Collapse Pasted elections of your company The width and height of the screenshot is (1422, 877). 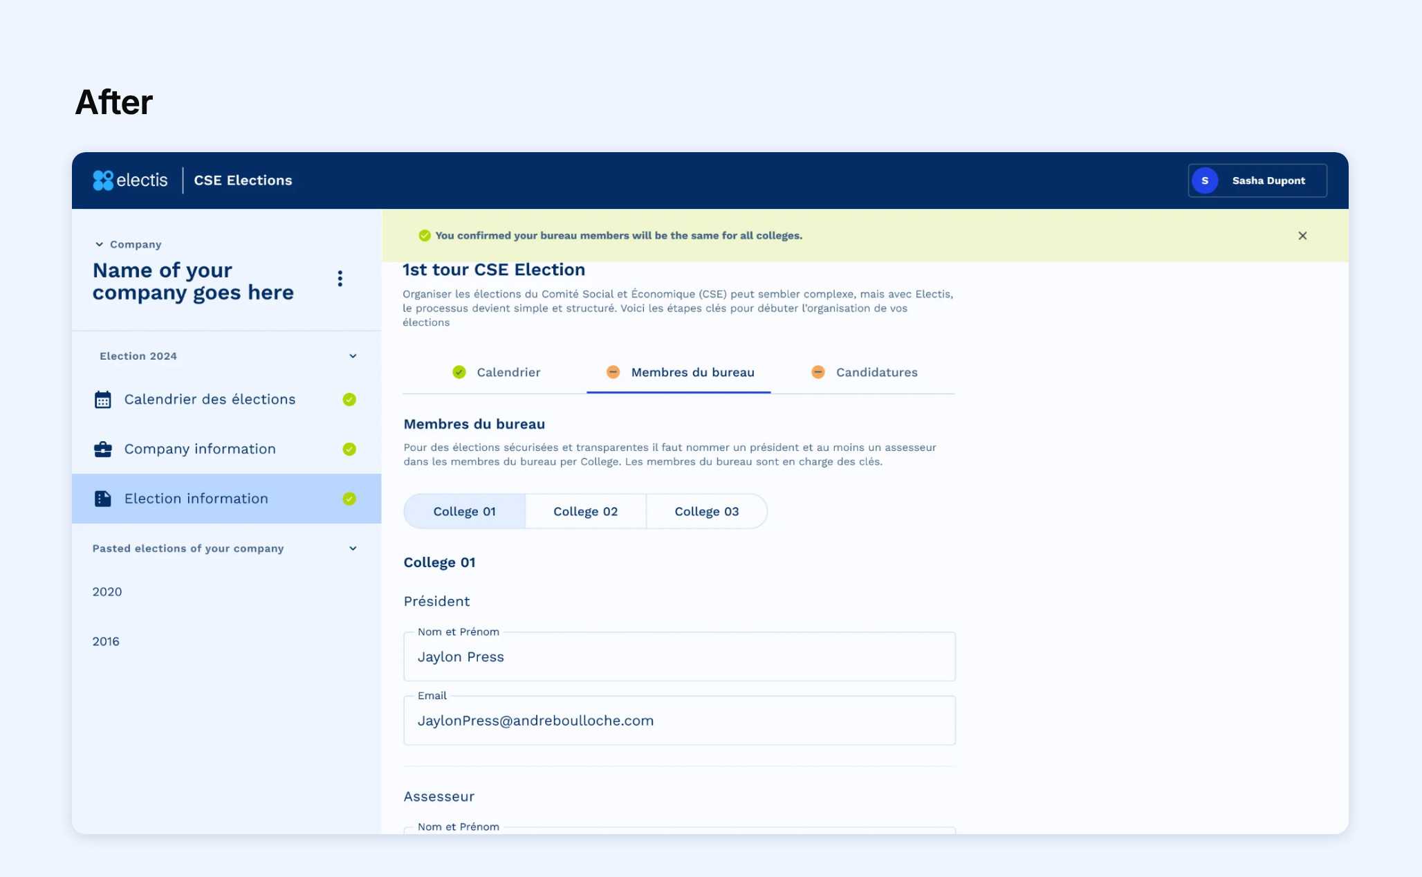353,548
